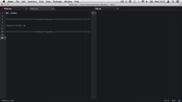Expand the folded block on line 5

click(4, 25)
